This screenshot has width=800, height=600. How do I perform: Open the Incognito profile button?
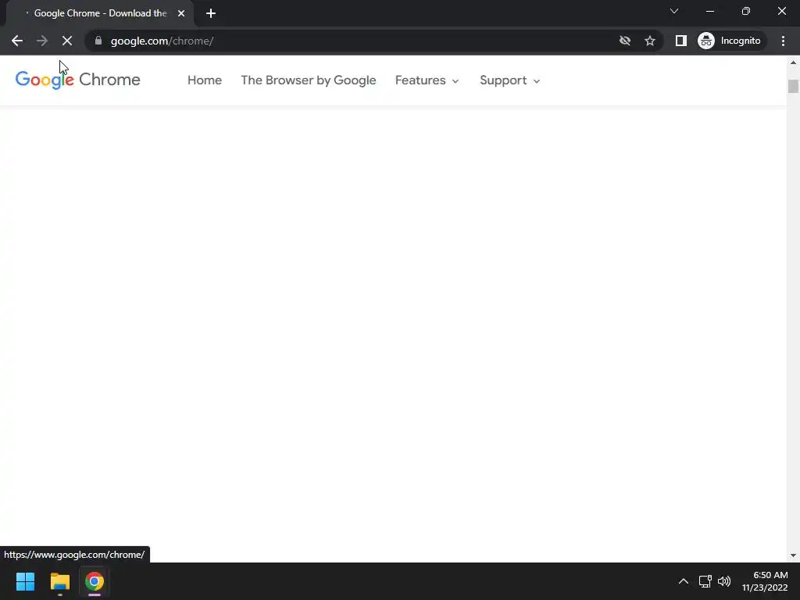point(730,41)
